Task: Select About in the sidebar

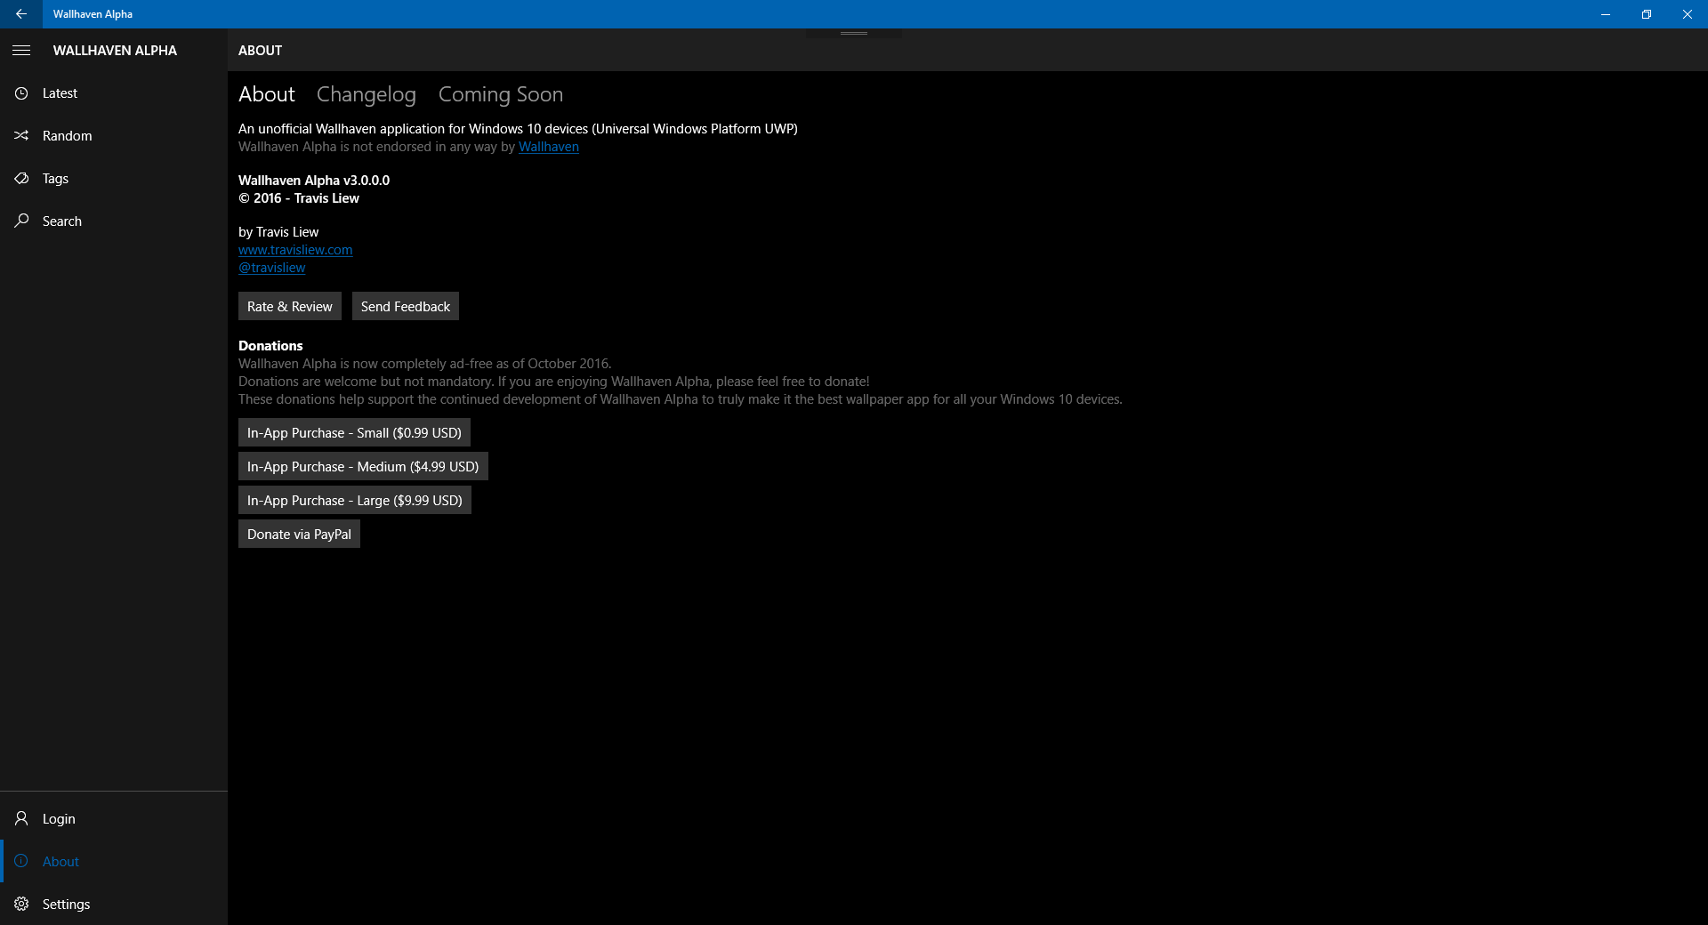Action: click(114, 861)
